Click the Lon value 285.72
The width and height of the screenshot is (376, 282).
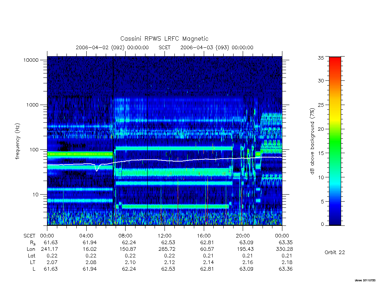click(x=167, y=249)
